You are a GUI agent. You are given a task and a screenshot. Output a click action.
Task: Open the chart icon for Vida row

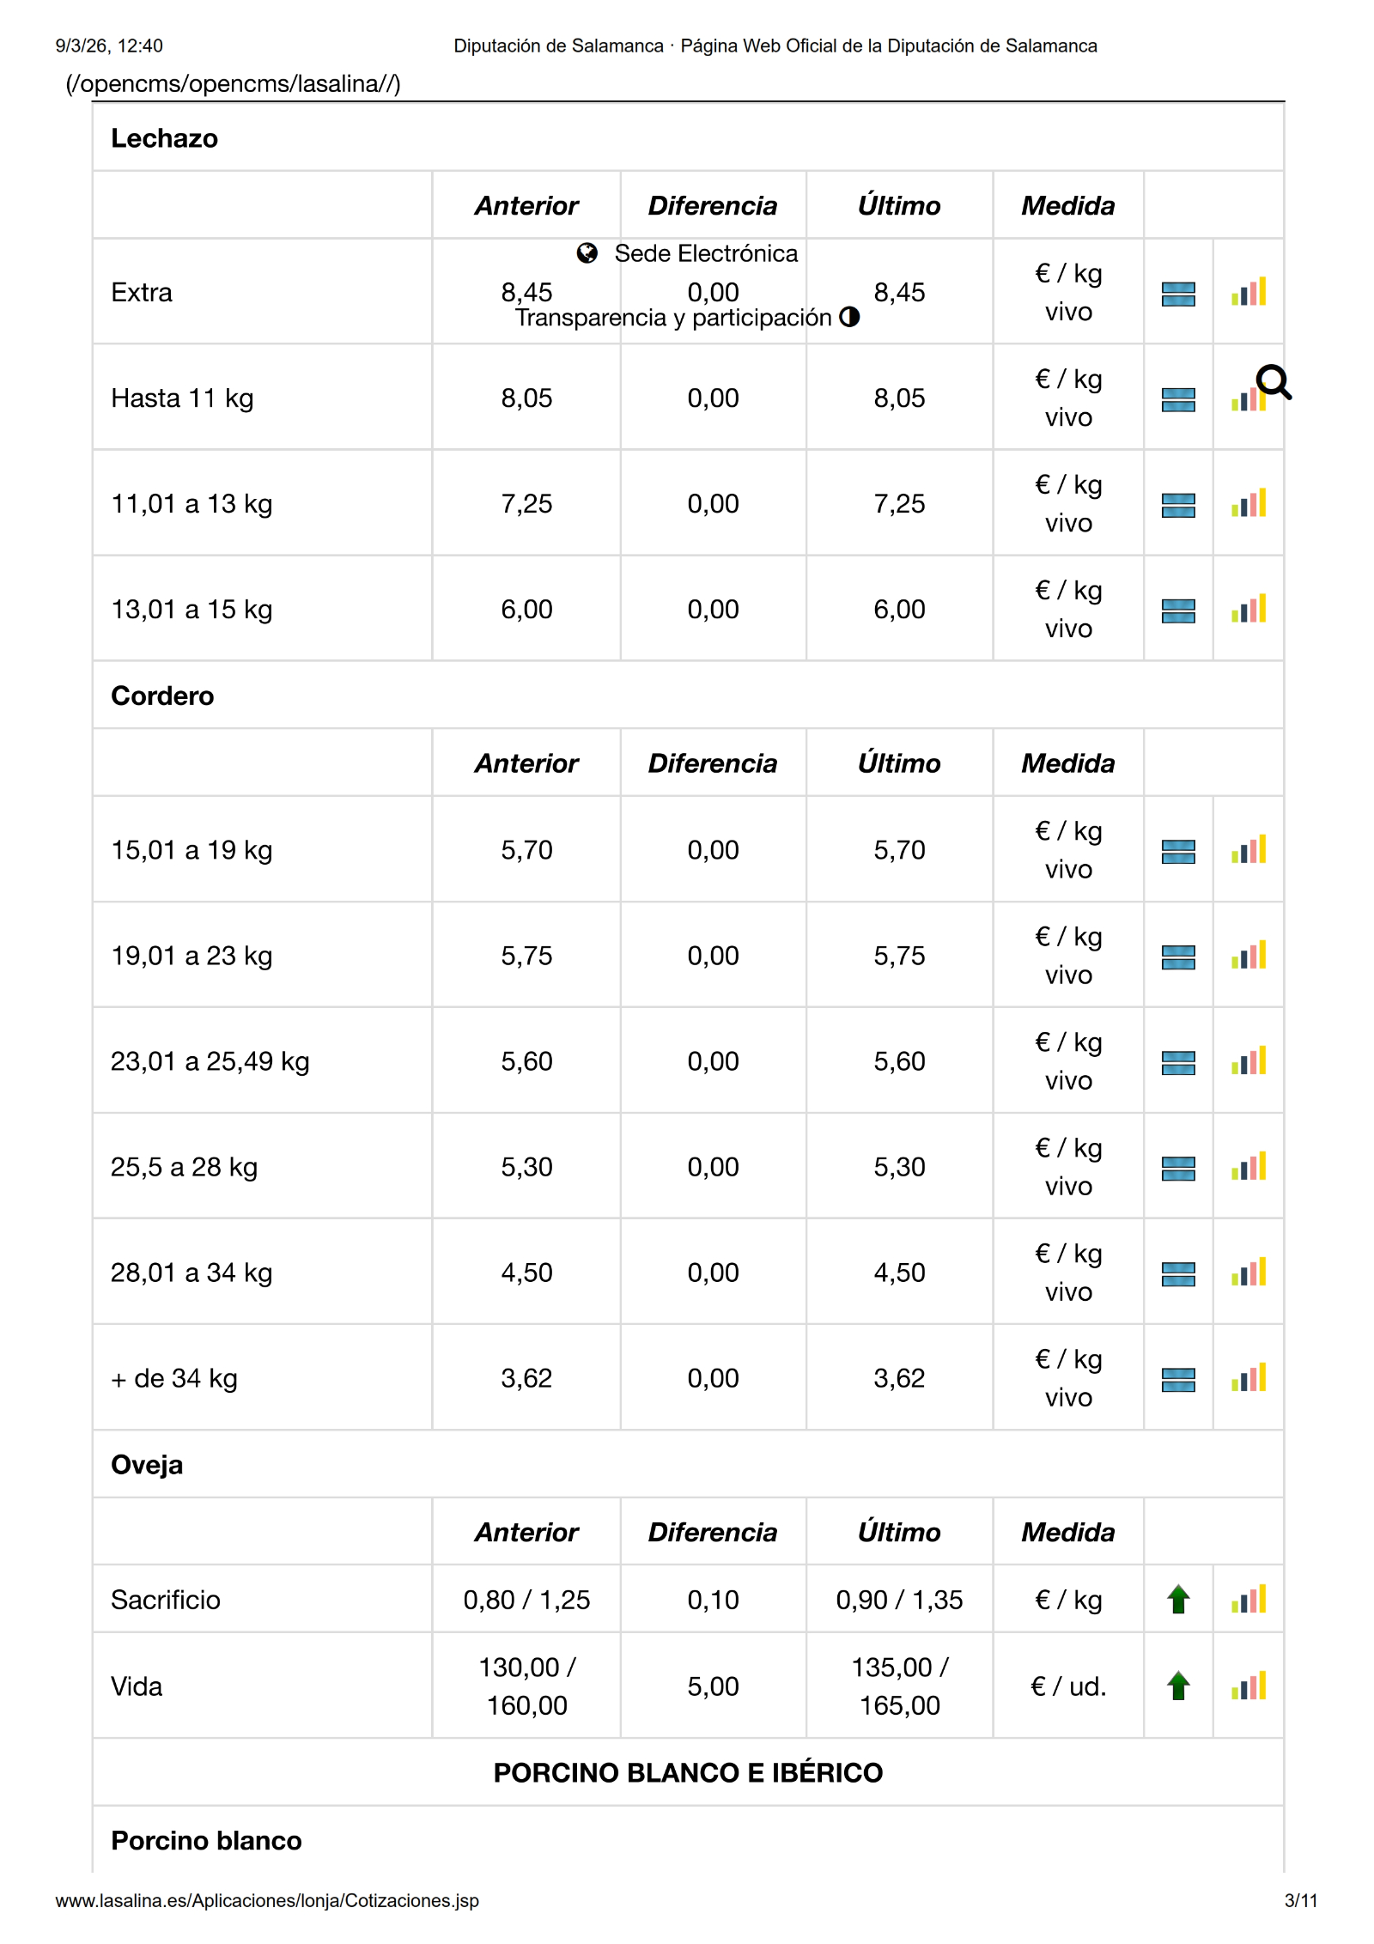[x=1248, y=1686]
